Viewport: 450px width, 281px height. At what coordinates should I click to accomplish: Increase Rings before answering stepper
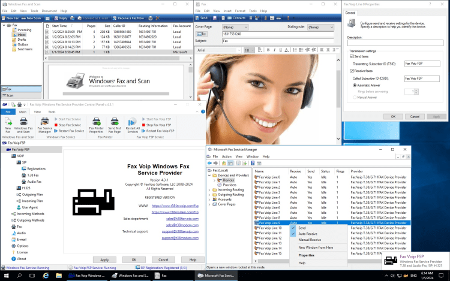(416, 90)
